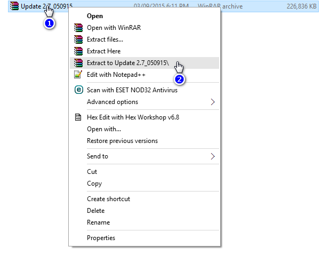322x255 pixels.
Task: Open the Advanced options entry
Action: pos(144,102)
